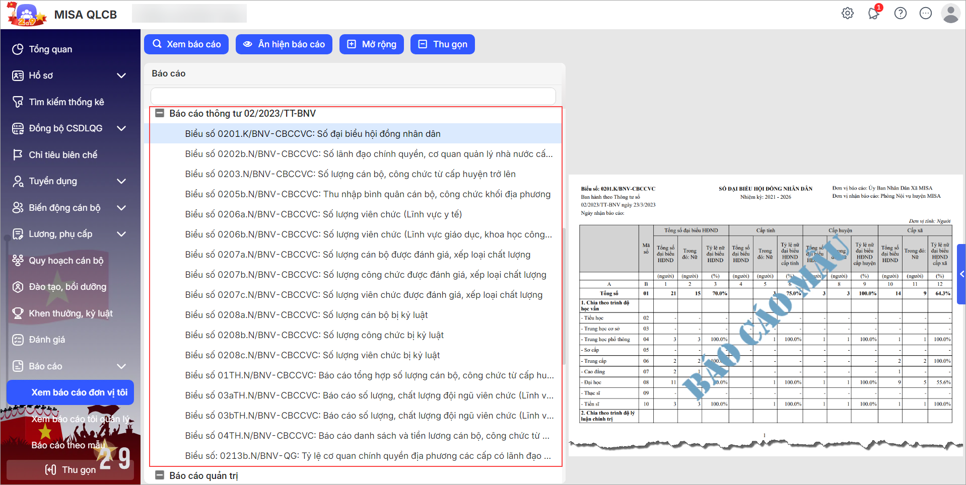Open Tìm kiếm thống kê in sidebar
966x485 pixels.
point(66,102)
